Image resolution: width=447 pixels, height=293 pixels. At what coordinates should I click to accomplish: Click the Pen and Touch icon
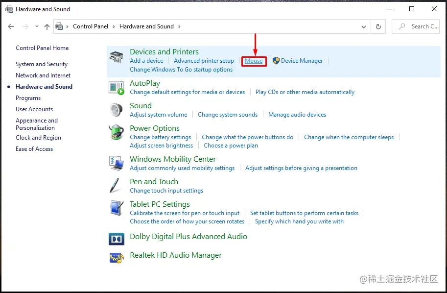click(115, 185)
